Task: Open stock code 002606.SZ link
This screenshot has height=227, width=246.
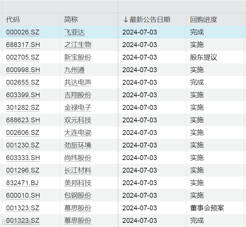Action: (x=23, y=133)
